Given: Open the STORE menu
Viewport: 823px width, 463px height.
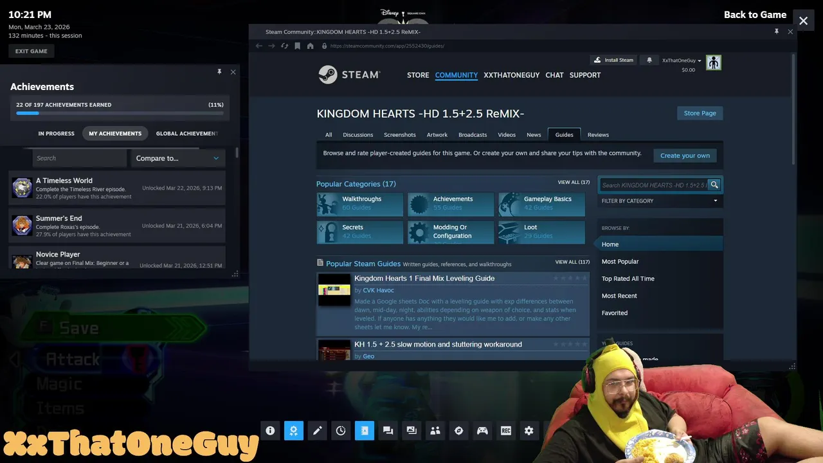Looking at the screenshot, I should (418, 75).
